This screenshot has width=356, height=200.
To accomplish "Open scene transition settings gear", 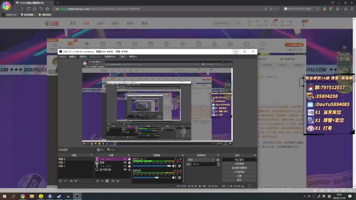I will tap(218, 160).
